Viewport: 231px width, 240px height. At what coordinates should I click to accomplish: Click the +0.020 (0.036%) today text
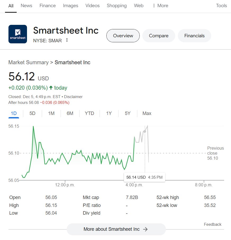pos(38,88)
